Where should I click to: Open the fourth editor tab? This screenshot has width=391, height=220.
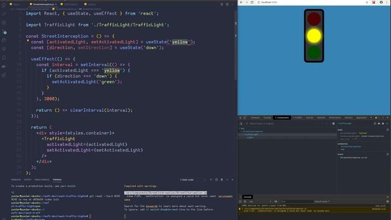[90, 4]
